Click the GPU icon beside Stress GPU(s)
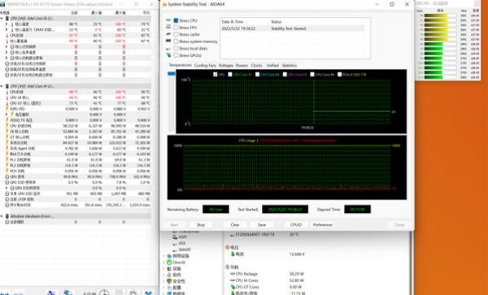The image size is (488, 295). [x=168, y=55]
